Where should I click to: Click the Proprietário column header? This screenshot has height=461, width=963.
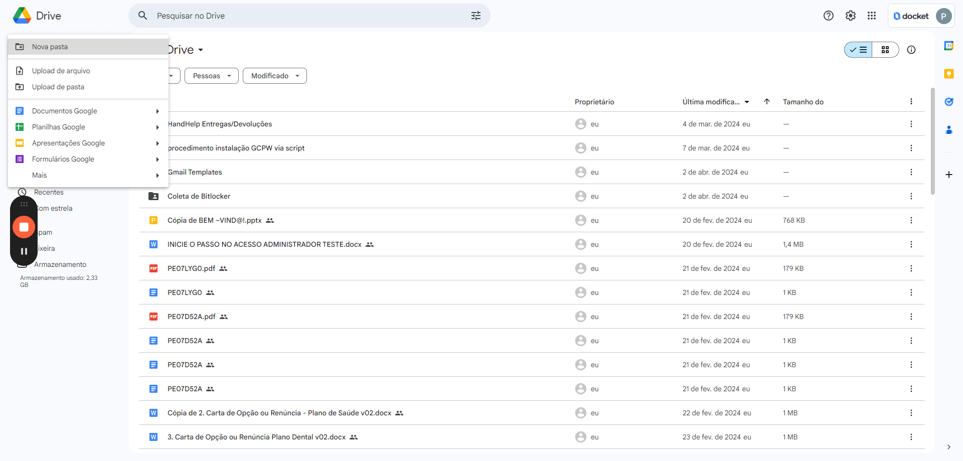pos(594,102)
